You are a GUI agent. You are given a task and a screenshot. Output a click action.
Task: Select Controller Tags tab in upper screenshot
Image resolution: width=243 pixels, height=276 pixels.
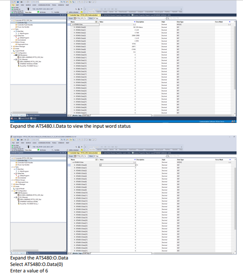[84, 15]
